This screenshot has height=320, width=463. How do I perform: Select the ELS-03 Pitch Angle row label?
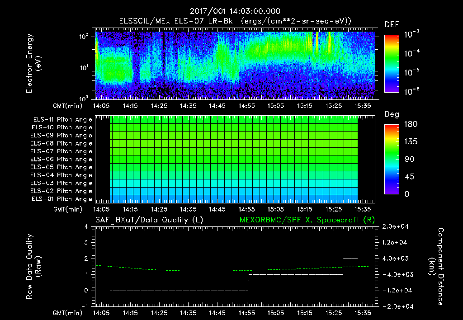click(x=61, y=183)
